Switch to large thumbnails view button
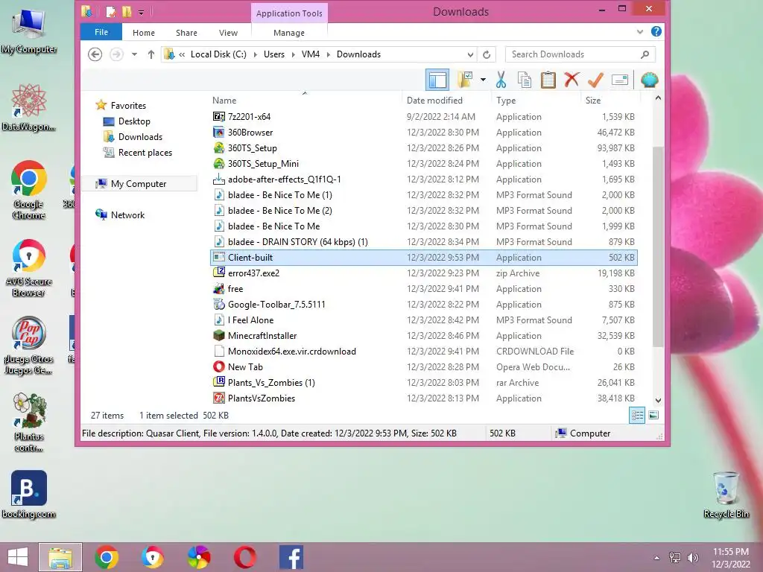This screenshot has height=572, width=763. pos(653,416)
